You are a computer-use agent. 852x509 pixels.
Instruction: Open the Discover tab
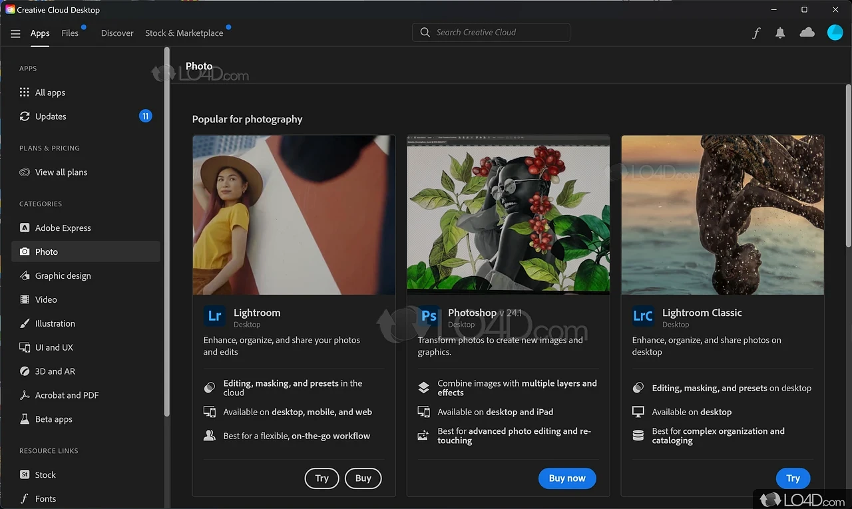click(117, 33)
